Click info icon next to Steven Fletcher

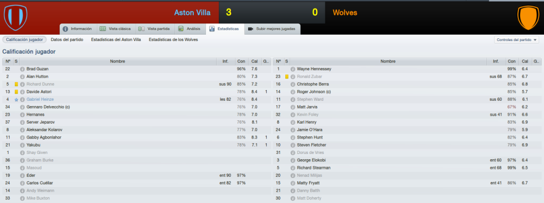point(293,145)
